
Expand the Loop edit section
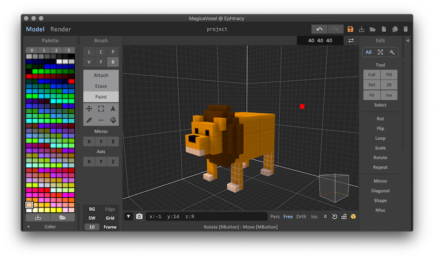[380, 138]
